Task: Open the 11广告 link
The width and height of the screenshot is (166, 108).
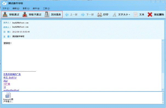Action: pos(7,84)
